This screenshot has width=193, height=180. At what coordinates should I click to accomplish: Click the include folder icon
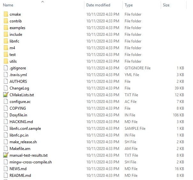pyautogui.click(x=6, y=35)
